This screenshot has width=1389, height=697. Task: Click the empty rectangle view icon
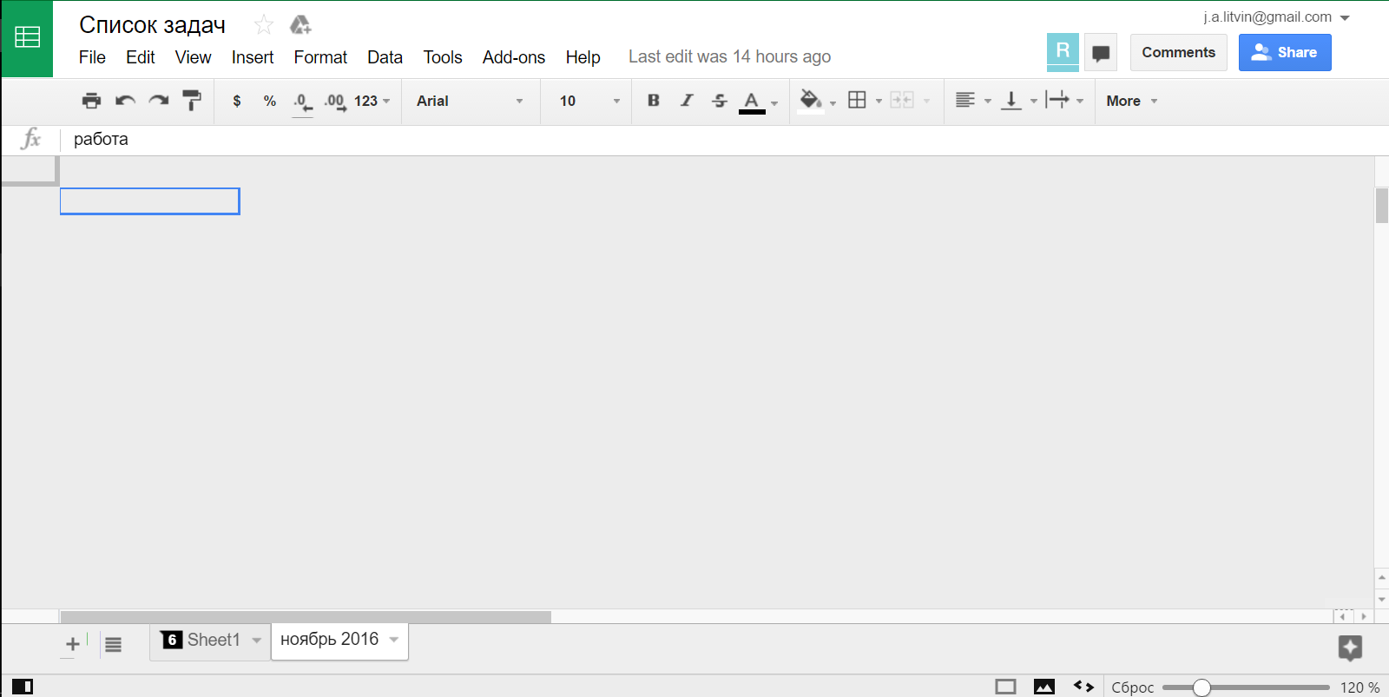1005,687
